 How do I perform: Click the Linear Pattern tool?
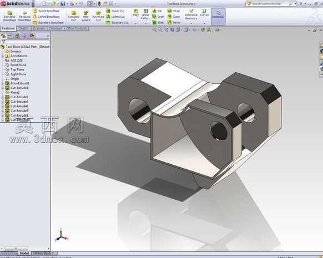click(x=145, y=14)
